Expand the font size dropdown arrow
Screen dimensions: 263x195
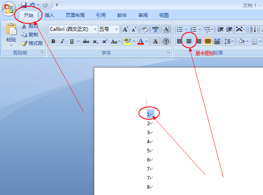click(116, 29)
